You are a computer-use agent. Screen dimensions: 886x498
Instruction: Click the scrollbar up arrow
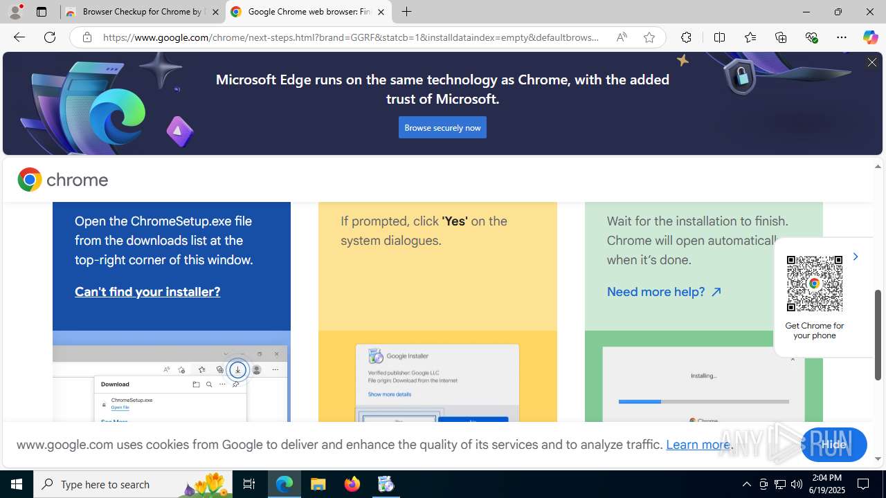[x=878, y=166]
